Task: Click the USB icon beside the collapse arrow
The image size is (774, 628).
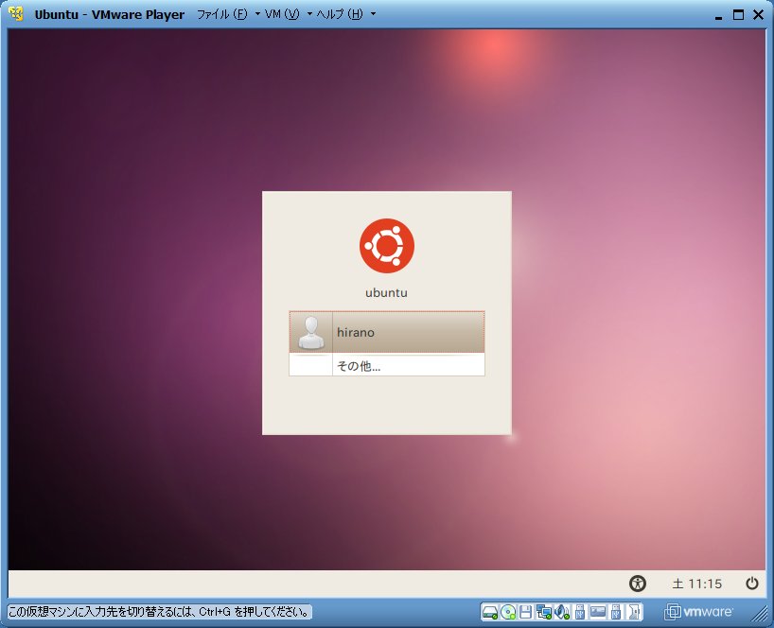Action: 616,612
